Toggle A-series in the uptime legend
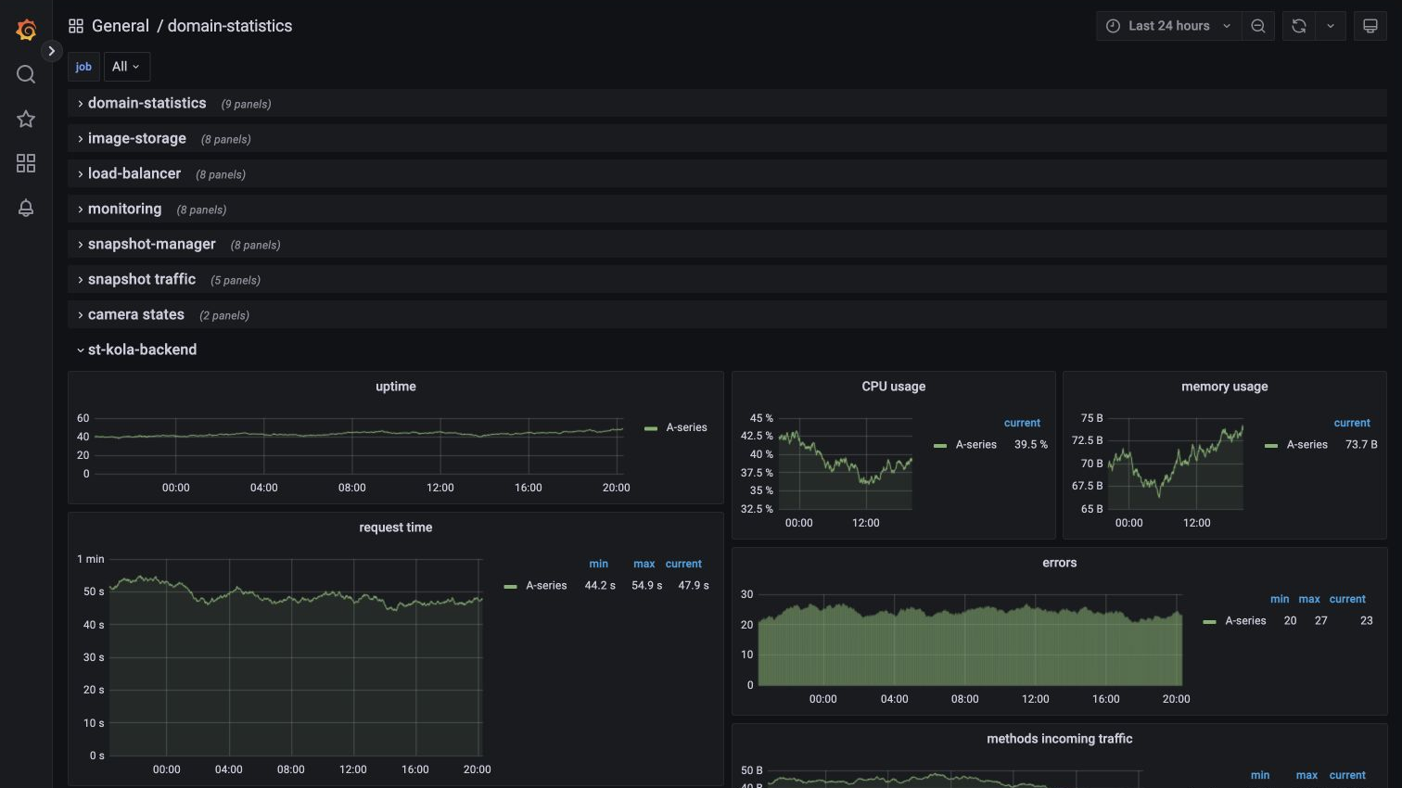This screenshot has width=1402, height=788. click(x=686, y=427)
